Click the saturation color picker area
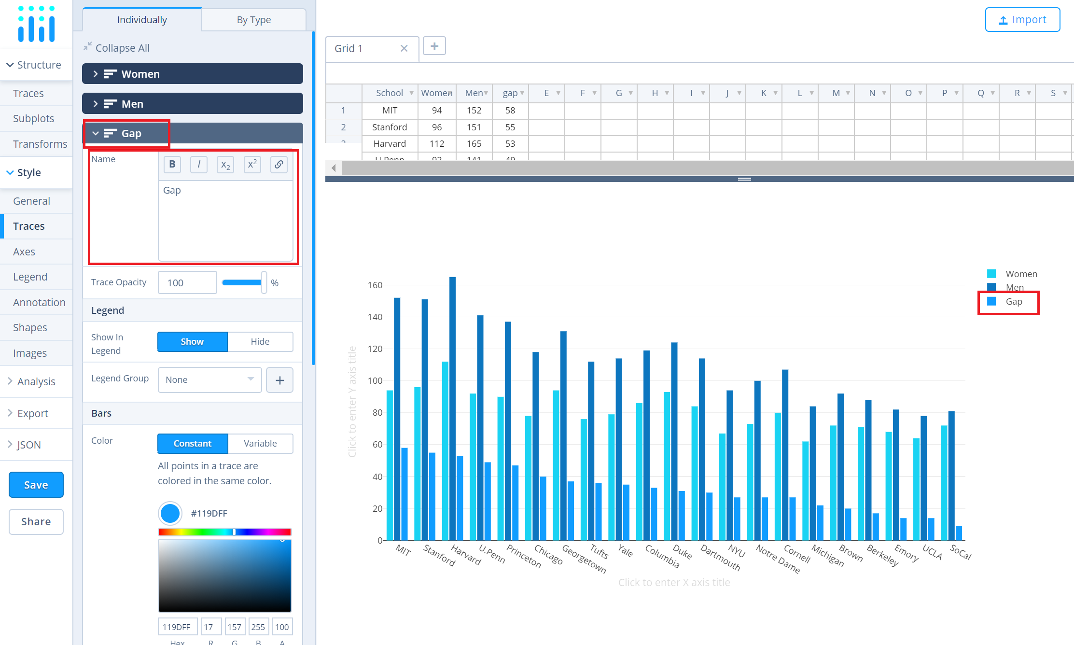 (x=224, y=575)
